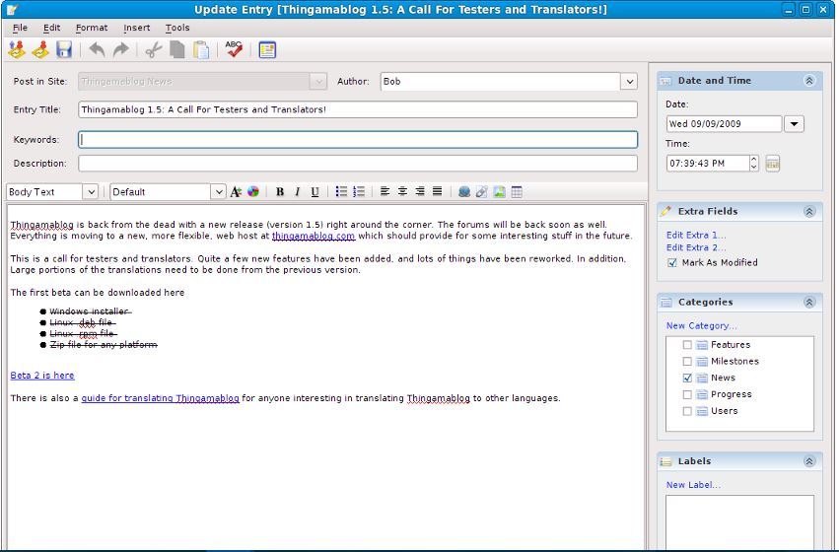The image size is (839, 552).
Task: Click the Entry Title input field
Action: coord(358,109)
